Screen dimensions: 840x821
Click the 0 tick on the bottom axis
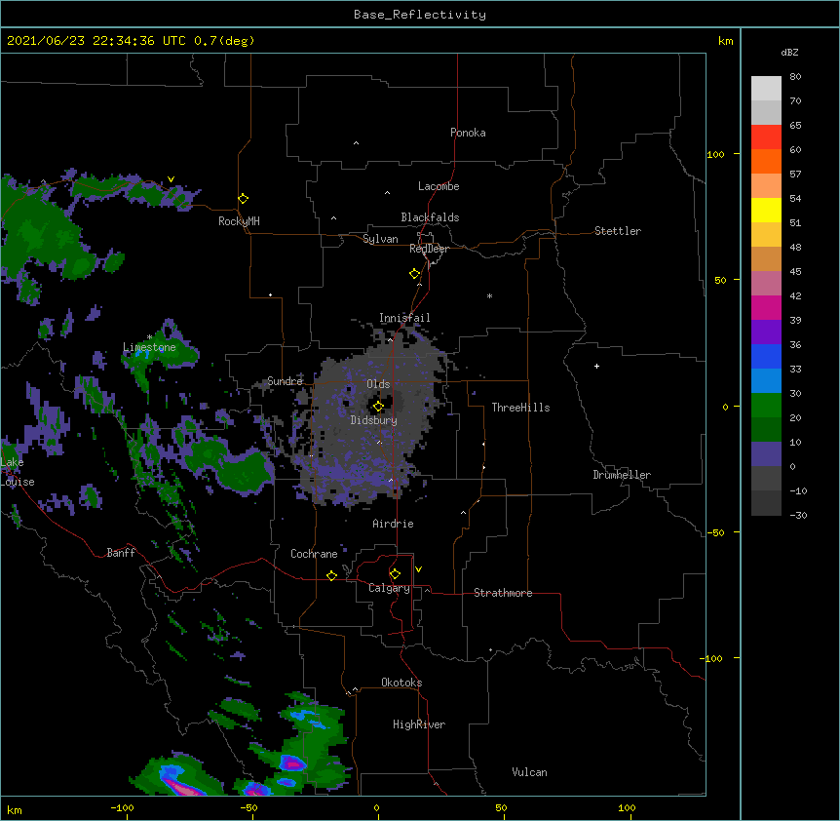click(x=376, y=807)
